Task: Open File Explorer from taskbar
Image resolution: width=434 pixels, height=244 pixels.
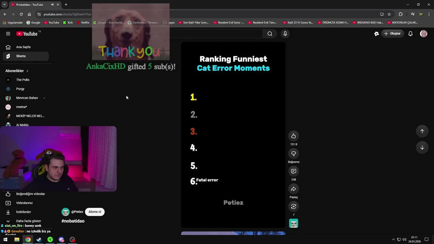Action: [x=17, y=240]
